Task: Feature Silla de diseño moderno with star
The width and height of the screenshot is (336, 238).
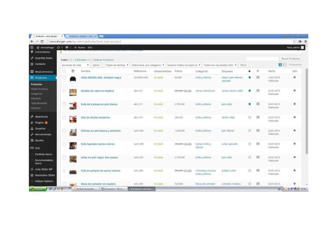Action: [x=250, y=117]
